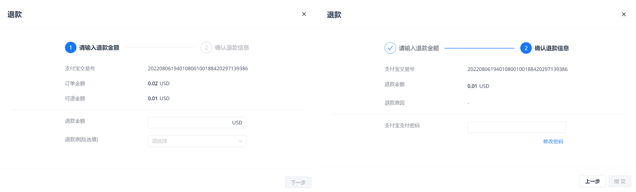Click the chevron arrow in 退款原因 field
Screen dimensions: 636x192
pyautogui.click(x=240, y=141)
